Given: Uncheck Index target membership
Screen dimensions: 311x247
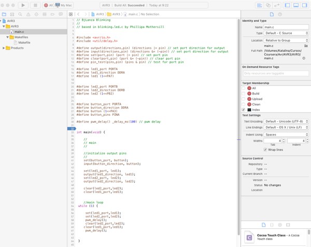Looking at the screenshot, I should click(x=244, y=109).
